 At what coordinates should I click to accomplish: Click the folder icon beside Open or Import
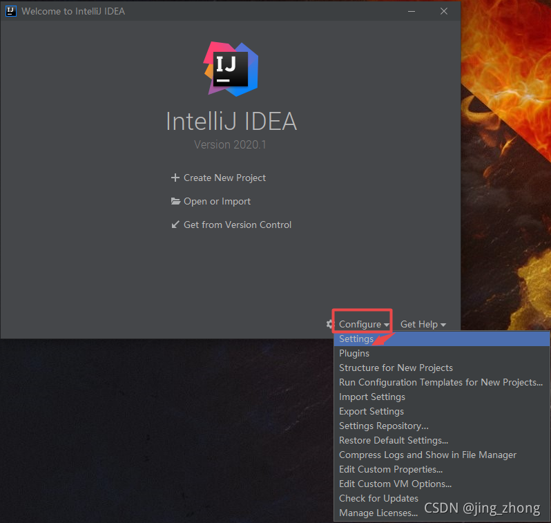[175, 201]
